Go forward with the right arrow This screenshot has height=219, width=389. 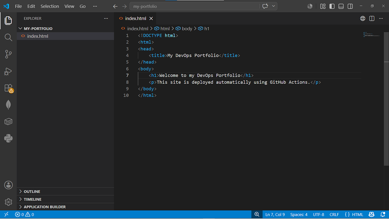point(124,6)
